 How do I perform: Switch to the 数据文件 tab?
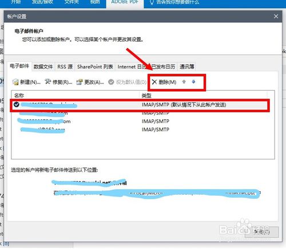point(43,67)
